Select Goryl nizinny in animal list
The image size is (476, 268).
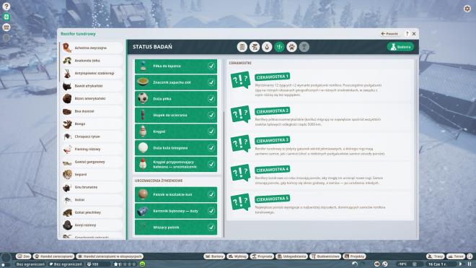click(92, 225)
